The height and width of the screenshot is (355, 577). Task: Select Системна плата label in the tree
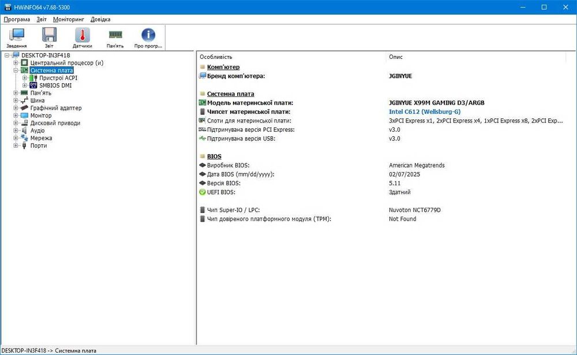tap(51, 70)
